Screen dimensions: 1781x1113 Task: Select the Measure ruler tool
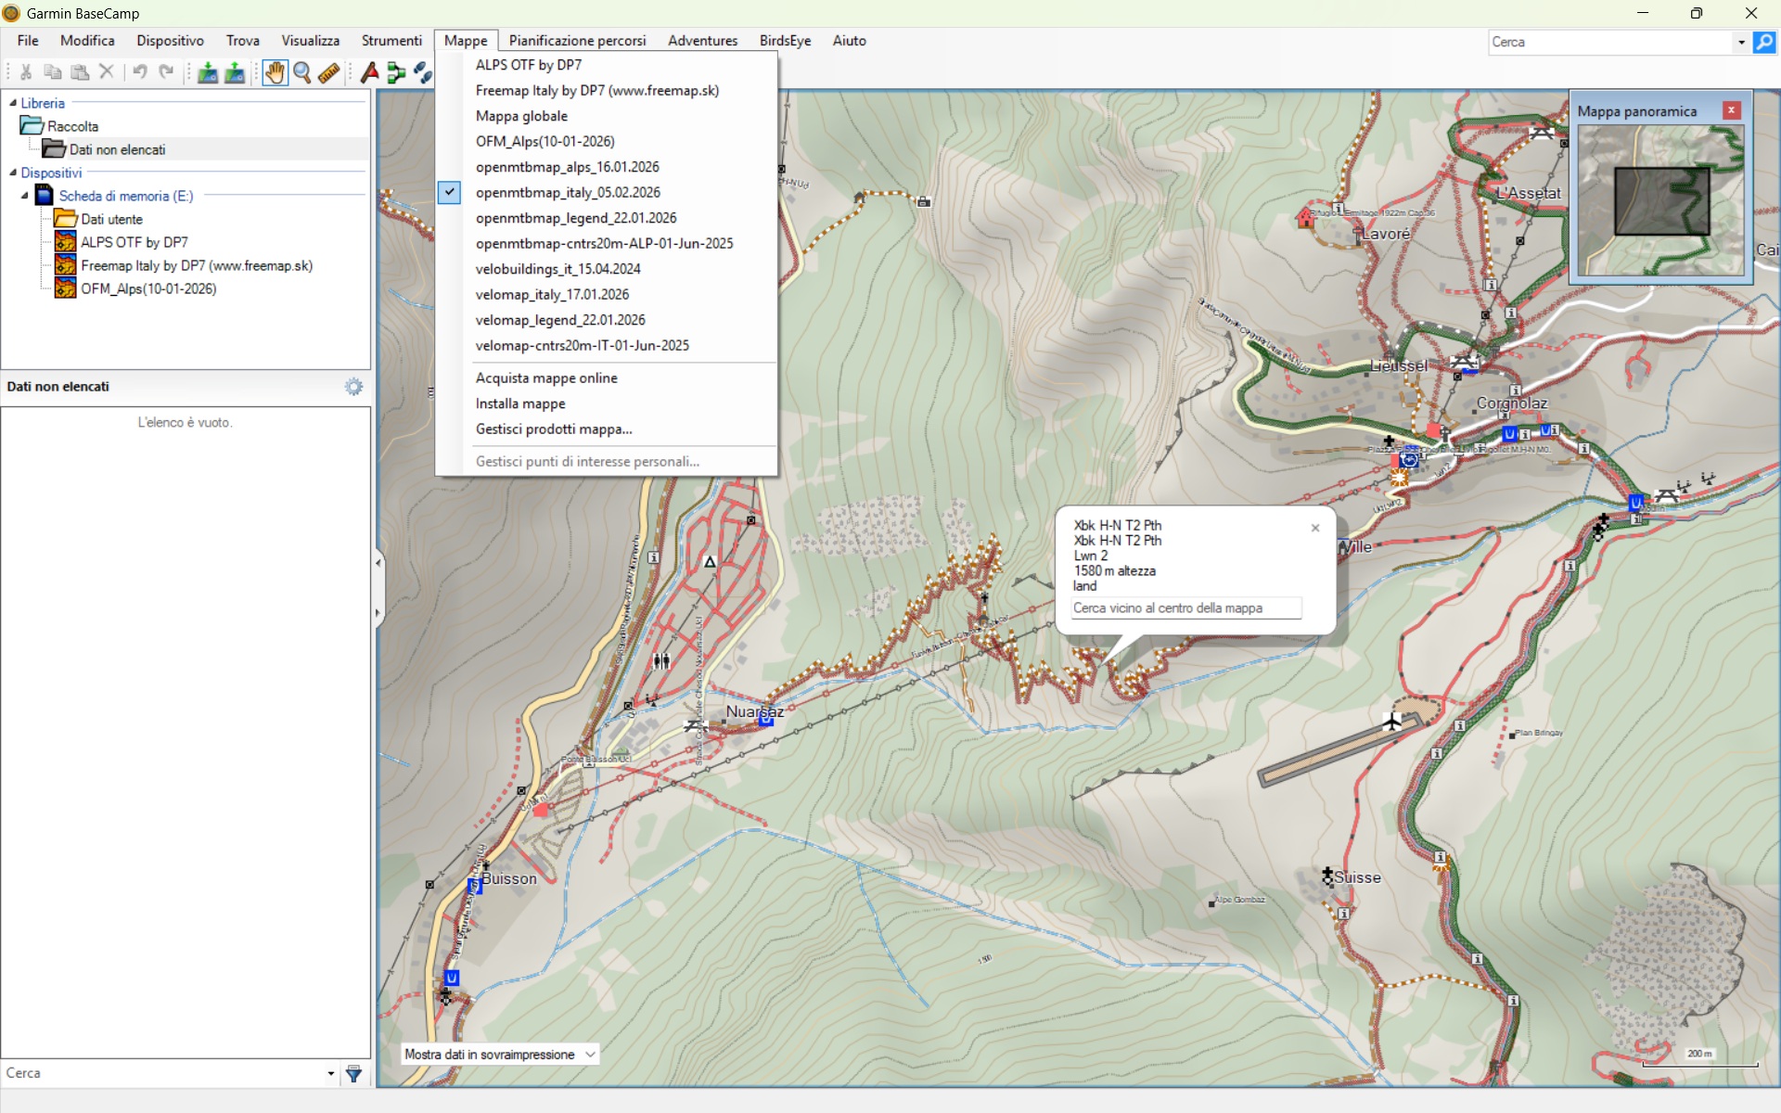tap(328, 72)
